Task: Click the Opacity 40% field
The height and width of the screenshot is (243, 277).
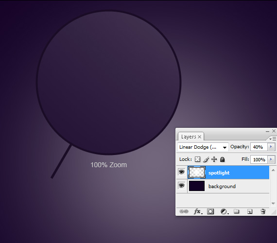Action: [259, 147]
